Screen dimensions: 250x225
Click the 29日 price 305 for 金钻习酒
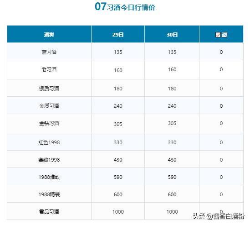(x=118, y=124)
